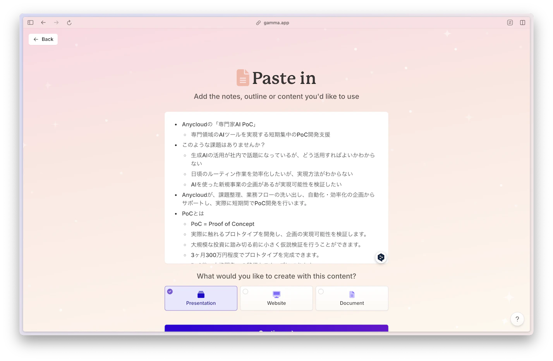Screen dimensions: 553x361
Task: Click the line "日頃のルーティン作業を効率化したいが、実現方法がわからない"
Action: point(272,174)
